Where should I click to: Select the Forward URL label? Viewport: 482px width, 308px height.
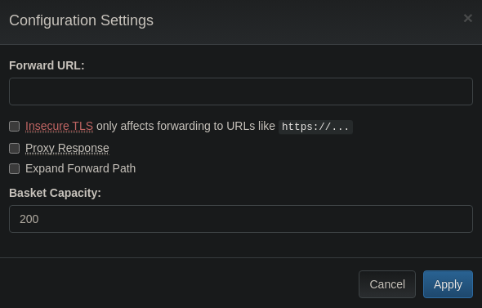[47, 65]
